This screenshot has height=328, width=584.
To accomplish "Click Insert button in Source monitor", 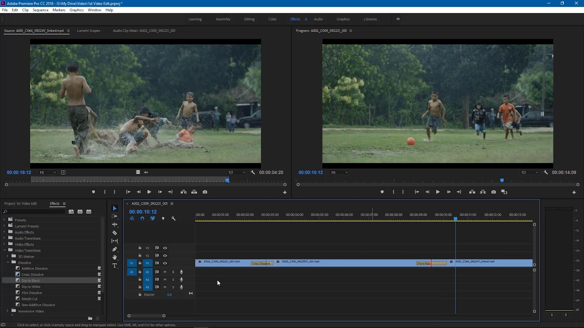I will coord(183,192).
